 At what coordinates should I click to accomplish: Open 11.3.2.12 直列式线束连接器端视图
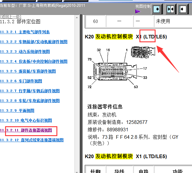[32, 140]
